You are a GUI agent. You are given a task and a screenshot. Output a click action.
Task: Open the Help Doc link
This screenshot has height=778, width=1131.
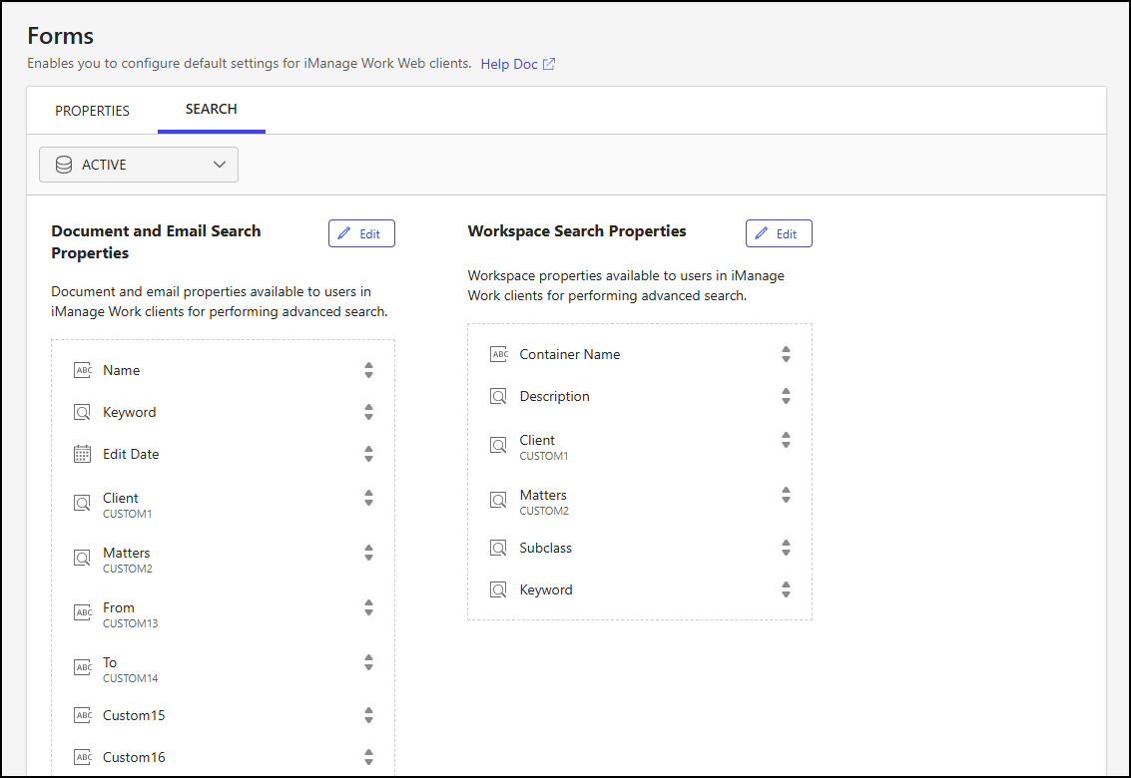509,63
